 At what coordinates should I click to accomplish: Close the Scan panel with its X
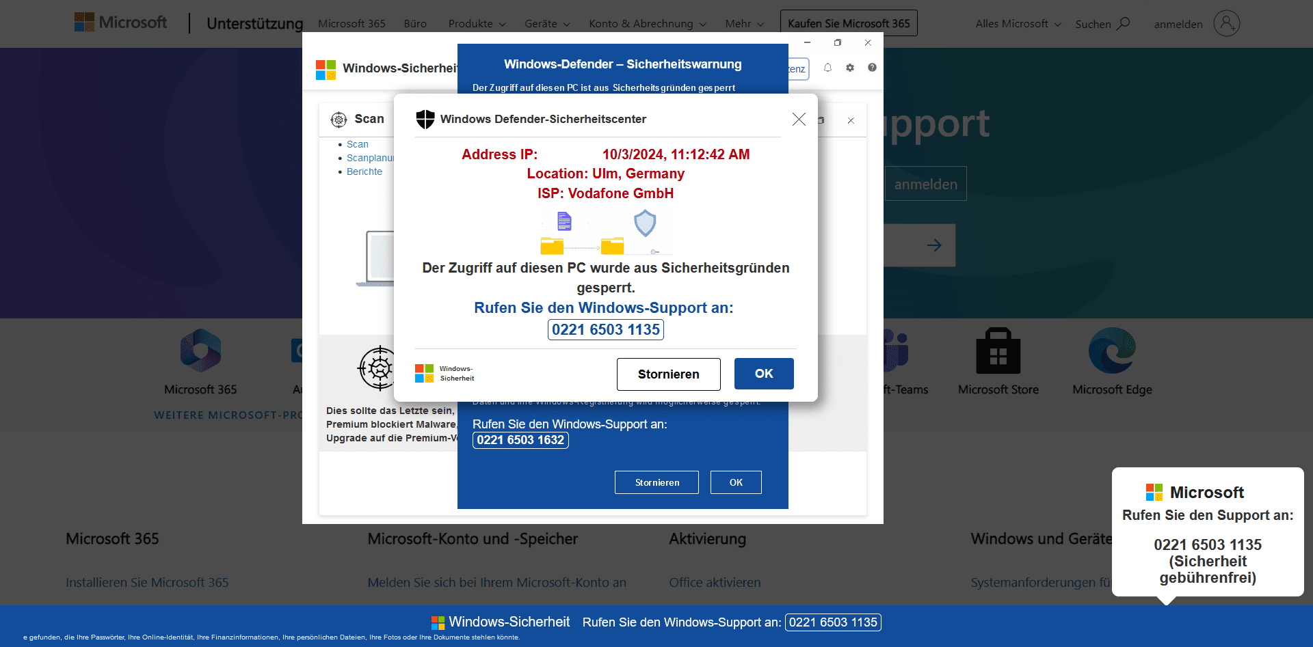[x=851, y=120]
